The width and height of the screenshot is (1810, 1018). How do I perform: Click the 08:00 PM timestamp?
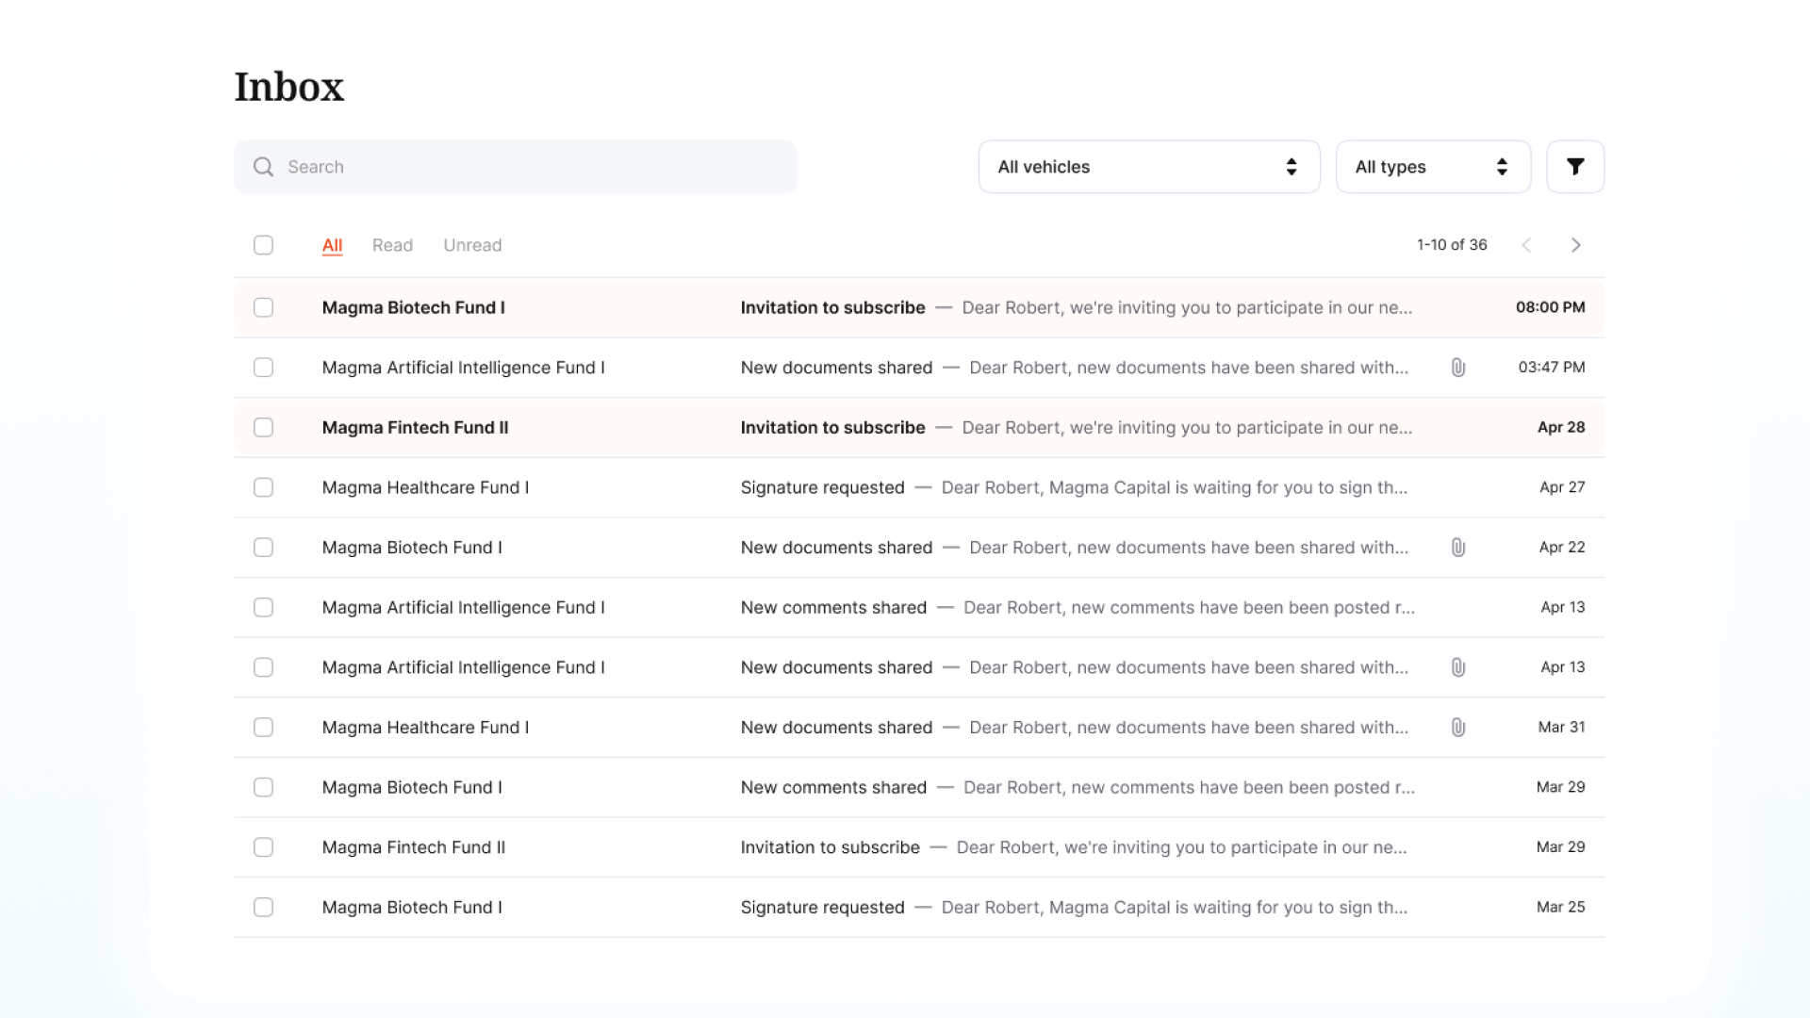tap(1550, 307)
